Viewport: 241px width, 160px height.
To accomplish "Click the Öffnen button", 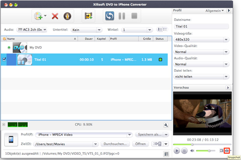I will 140,144.
